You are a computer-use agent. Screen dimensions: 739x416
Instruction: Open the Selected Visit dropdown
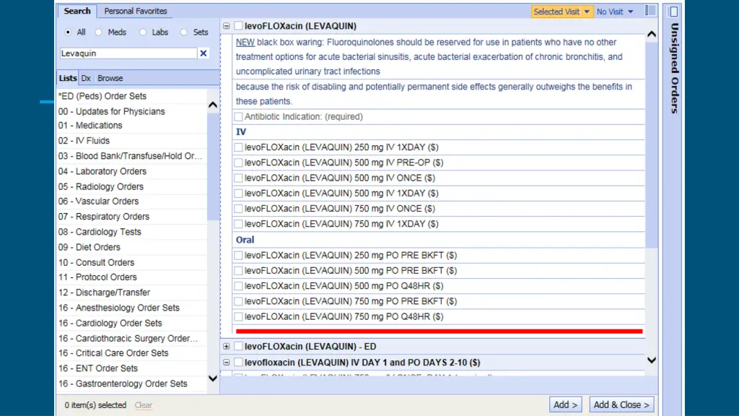click(561, 12)
